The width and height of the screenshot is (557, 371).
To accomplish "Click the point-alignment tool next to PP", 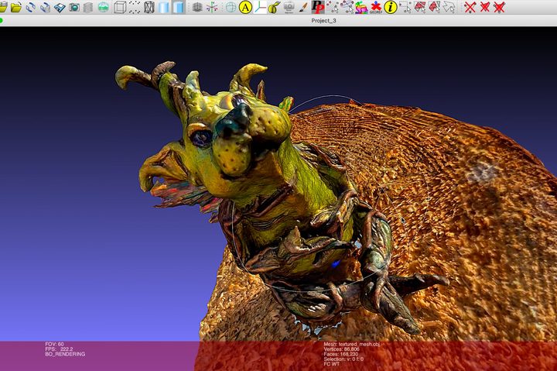I will coord(332,7).
